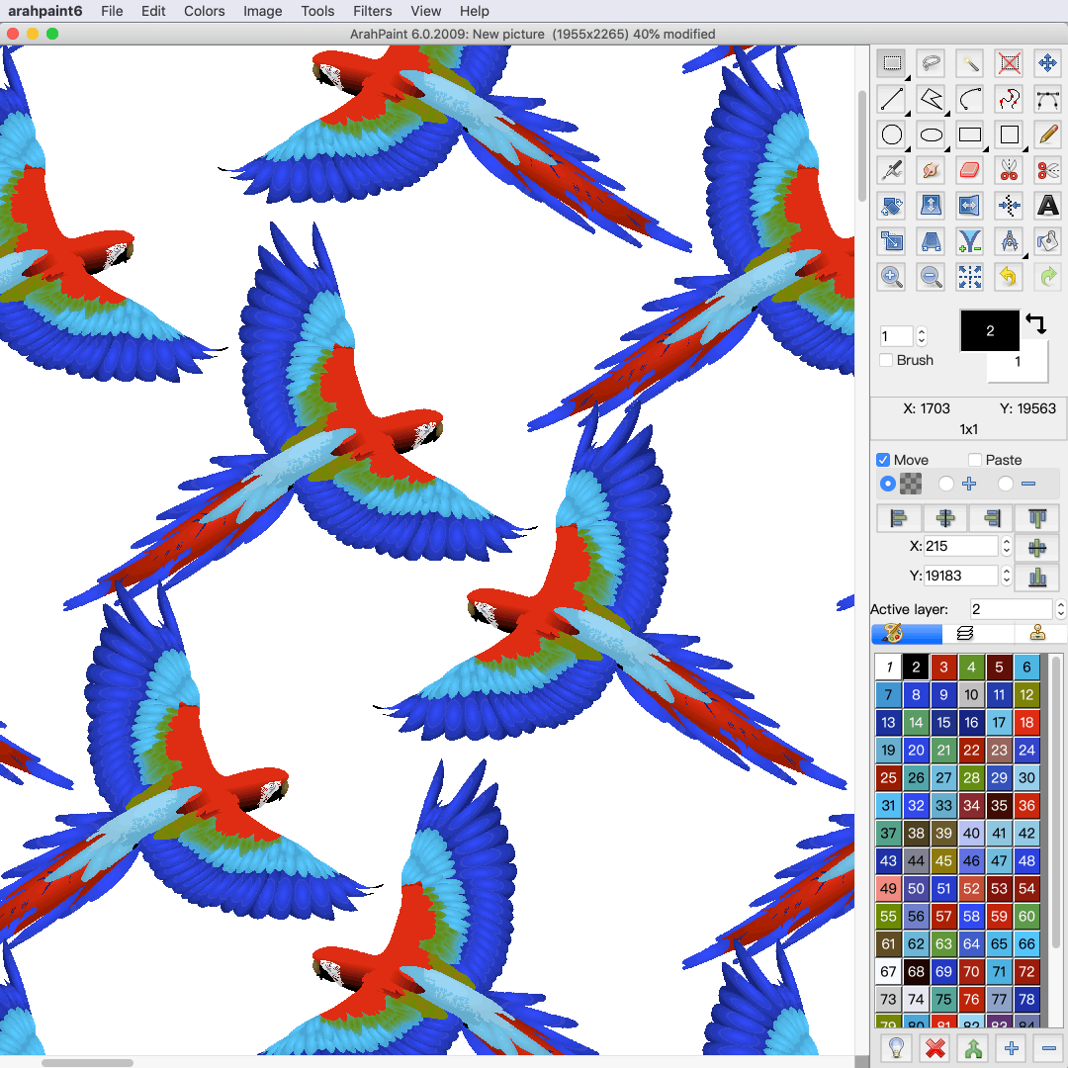Click the vertical scissors cut tool

pyautogui.click(x=1010, y=170)
